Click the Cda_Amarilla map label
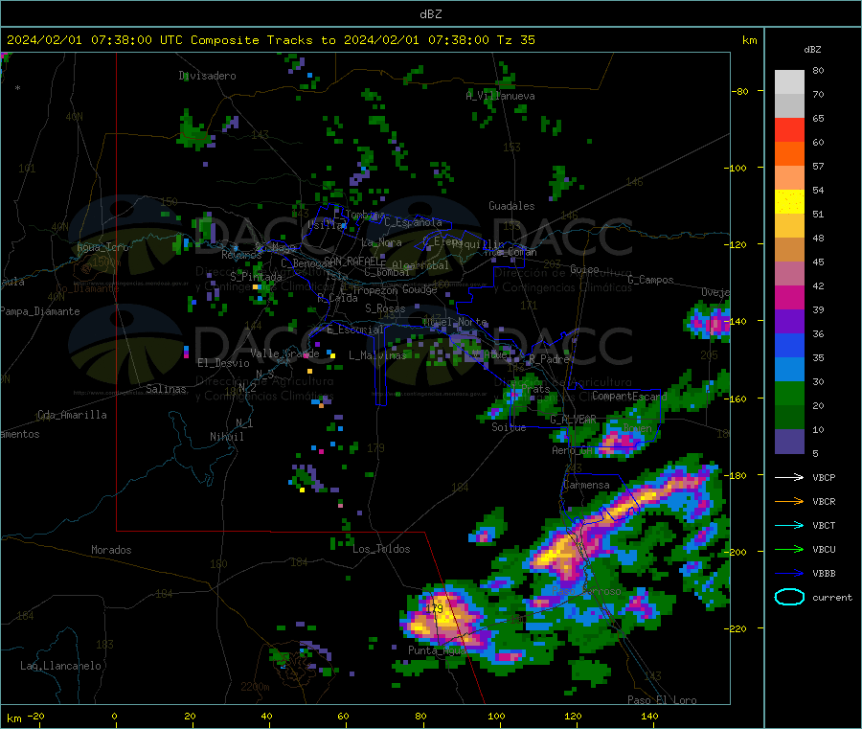The image size is (862, 729). (x=72, y=415)
